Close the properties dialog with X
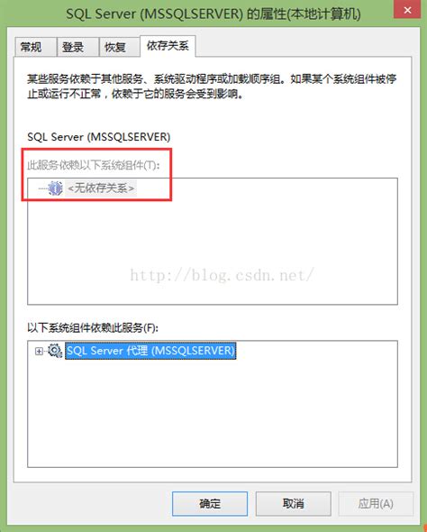This screenshot has width=427, height=532. (x=407, y=10)
